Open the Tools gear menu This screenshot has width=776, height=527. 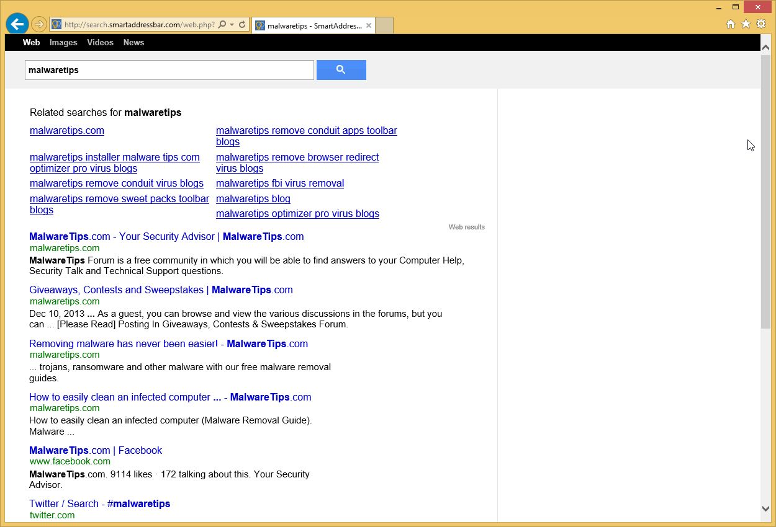point(762,24)
